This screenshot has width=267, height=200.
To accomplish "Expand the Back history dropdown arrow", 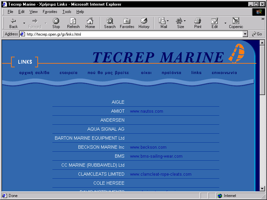I will coord(24,23).
